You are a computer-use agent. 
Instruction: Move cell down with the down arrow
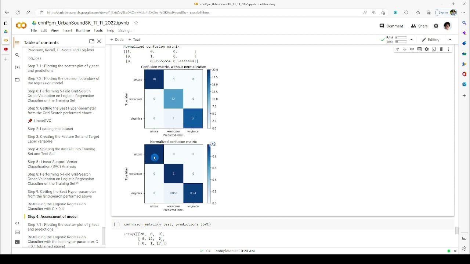[405, 49]
